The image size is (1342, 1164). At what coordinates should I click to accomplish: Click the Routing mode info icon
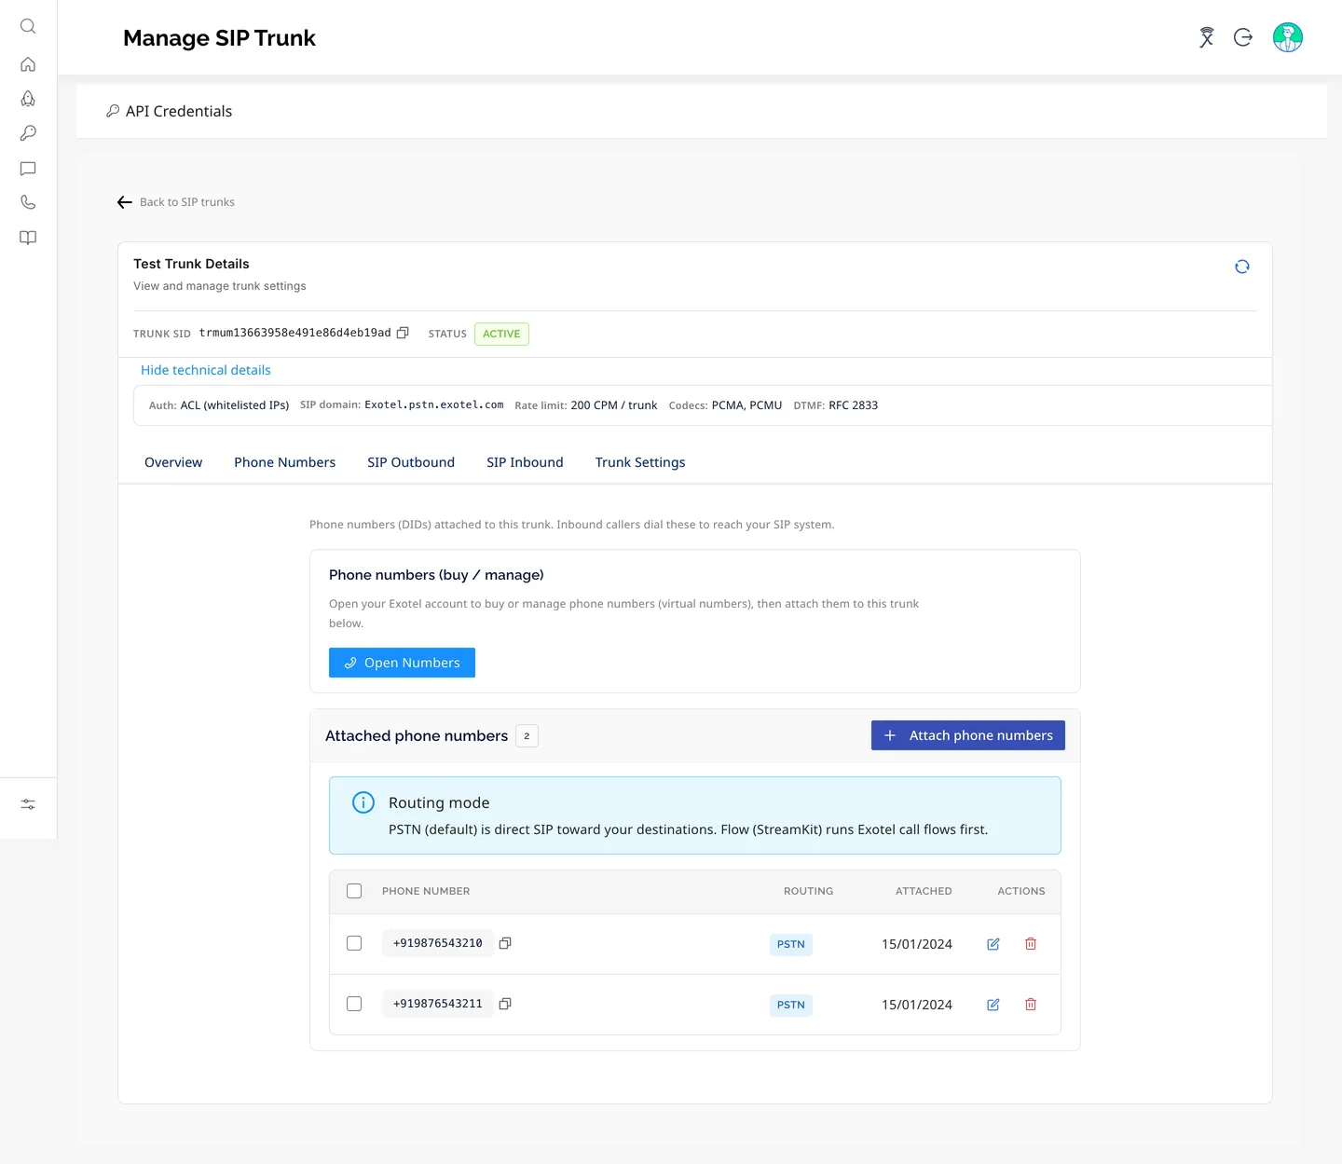pyautogui.click(x=363, y=802)
